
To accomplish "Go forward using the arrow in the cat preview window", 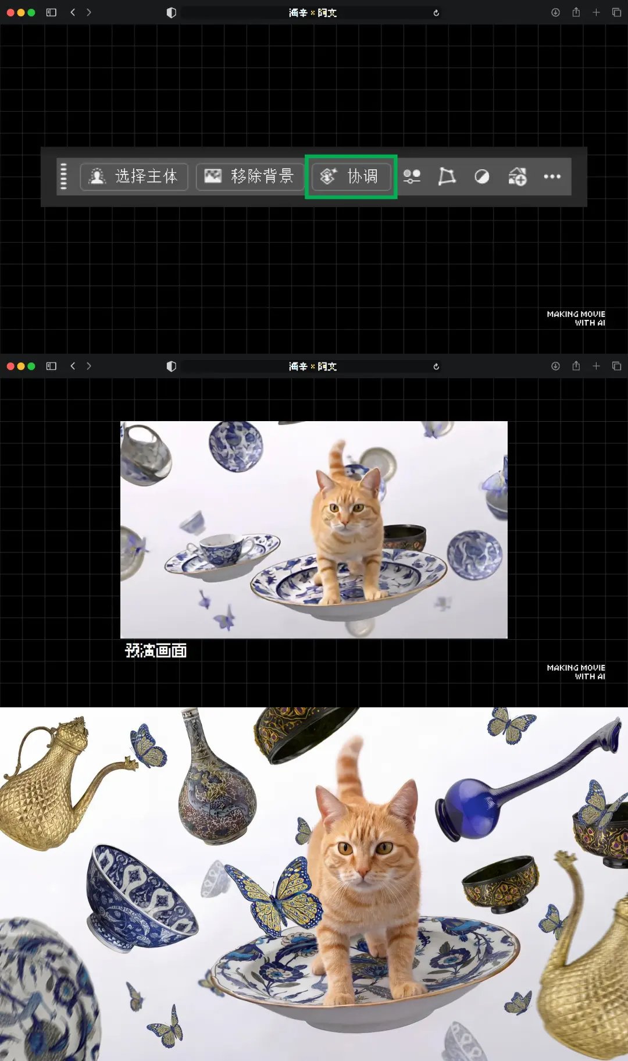I will pyautogui.click(x=89, y=366).
